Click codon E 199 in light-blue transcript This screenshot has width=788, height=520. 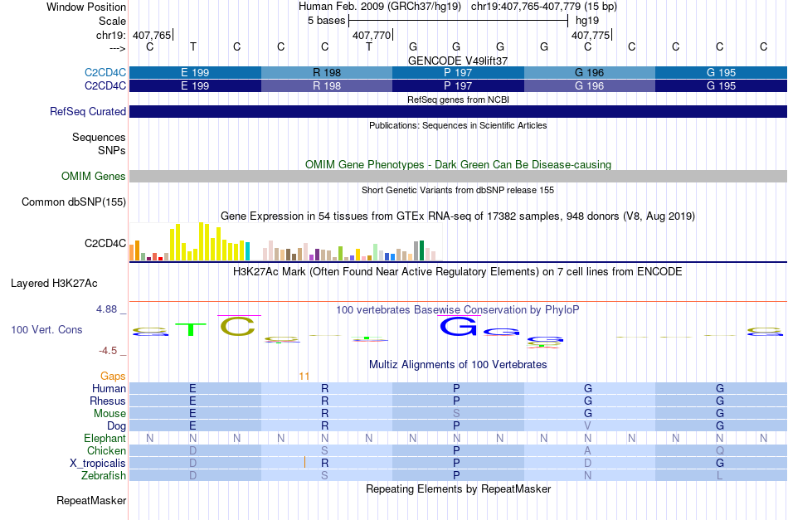pos(195,72)
